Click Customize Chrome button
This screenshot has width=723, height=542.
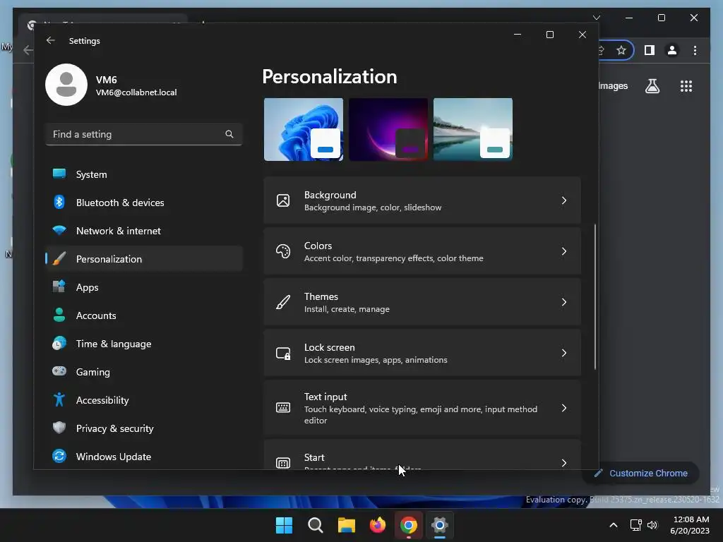pos(641,474)
